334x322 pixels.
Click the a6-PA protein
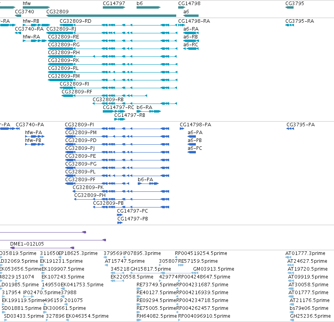click(x=195, y=133)
